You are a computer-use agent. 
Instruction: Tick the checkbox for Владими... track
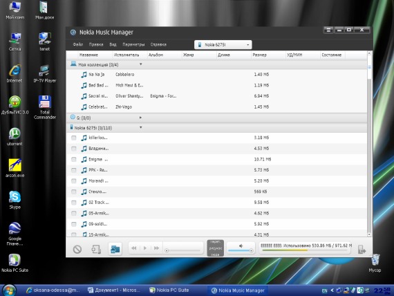point(74,149)
